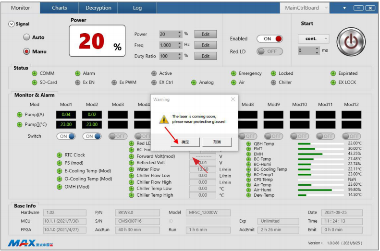Collapse the Signal section expander
Image resolution: width=380 pixels, height=251 pixels.
[x=12, y=24]
